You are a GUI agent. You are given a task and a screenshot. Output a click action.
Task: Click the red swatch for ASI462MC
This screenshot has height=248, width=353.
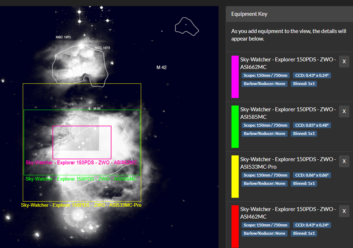click(235, 226)
